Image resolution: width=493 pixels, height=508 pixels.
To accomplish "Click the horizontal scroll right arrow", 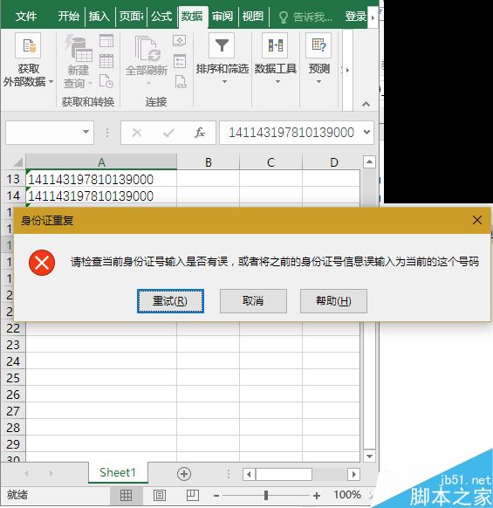I will coord(353,474).
